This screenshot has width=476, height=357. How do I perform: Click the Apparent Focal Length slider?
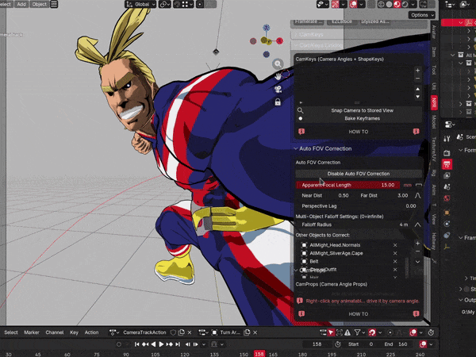(347, 185)
